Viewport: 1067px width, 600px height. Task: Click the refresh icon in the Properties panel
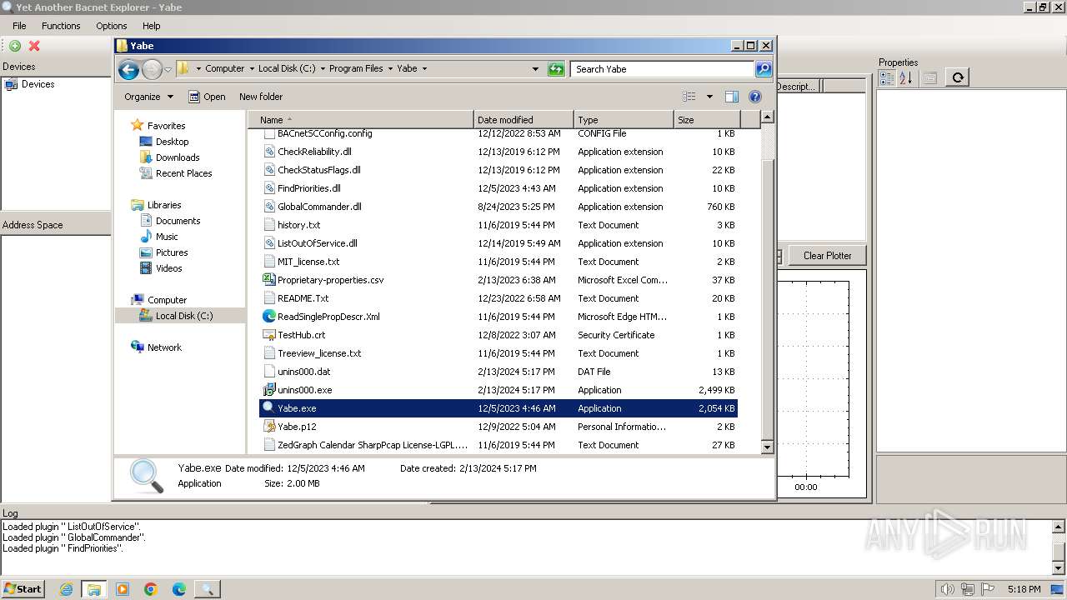coord(958,77)
